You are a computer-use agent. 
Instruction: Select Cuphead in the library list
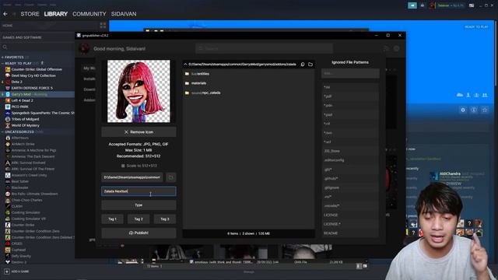click(19, 250)
